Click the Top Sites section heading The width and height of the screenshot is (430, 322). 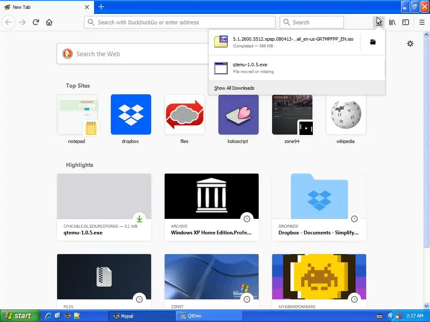click(78, 86)
